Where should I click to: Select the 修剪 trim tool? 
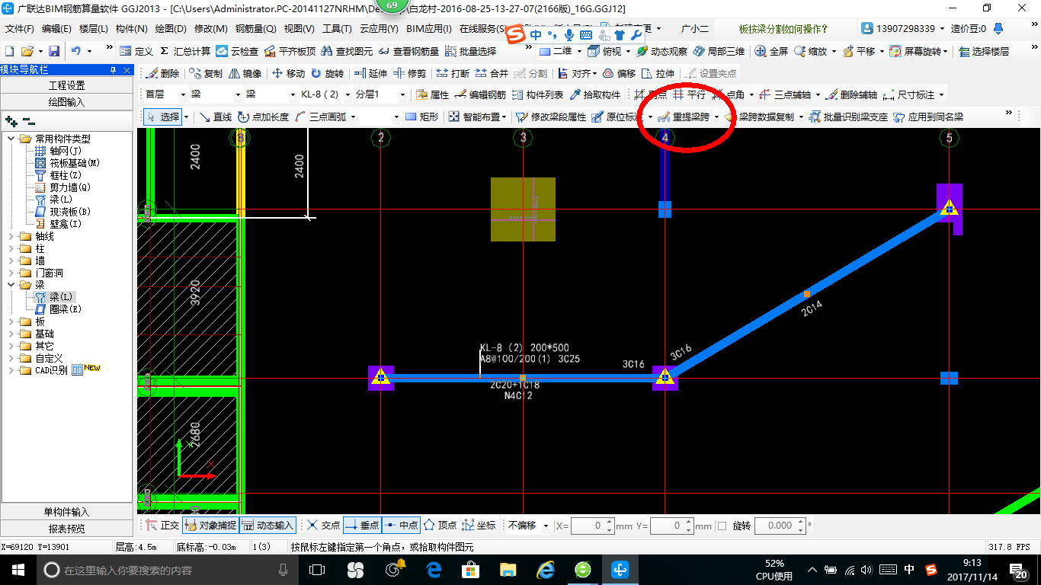coord(410,74)
